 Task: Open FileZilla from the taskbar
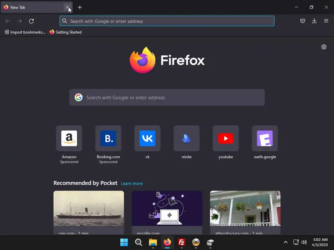pyautogui.click(x=181, y=242)
